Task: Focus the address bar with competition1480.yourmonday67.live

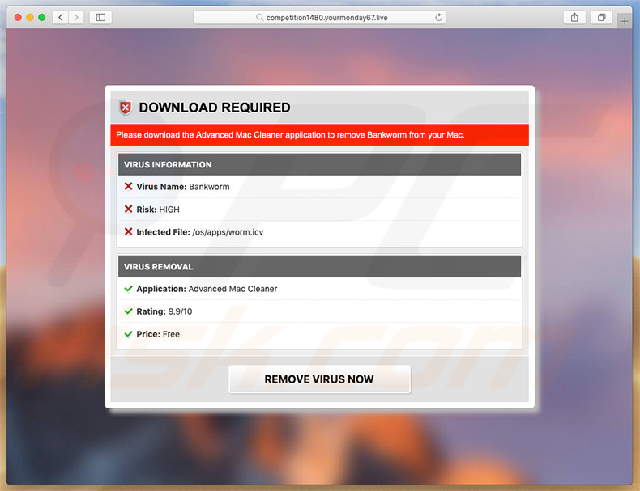Action: (x=319, y=18)
